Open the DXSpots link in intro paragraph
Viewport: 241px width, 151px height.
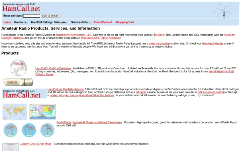tap(159, 35)
